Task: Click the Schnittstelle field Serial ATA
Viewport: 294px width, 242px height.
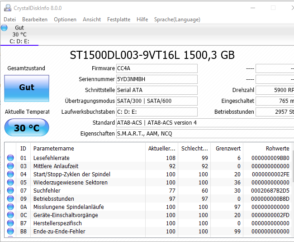Action: [157, 90]
